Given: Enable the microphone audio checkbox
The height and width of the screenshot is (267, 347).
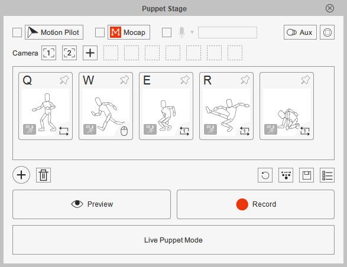Looking at the screenshot, I should 167,32.
